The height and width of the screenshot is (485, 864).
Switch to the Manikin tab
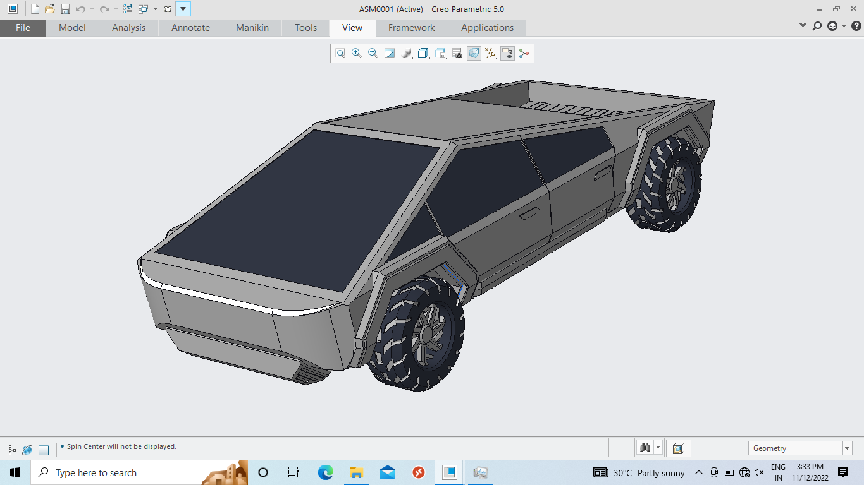click(252, 28)
